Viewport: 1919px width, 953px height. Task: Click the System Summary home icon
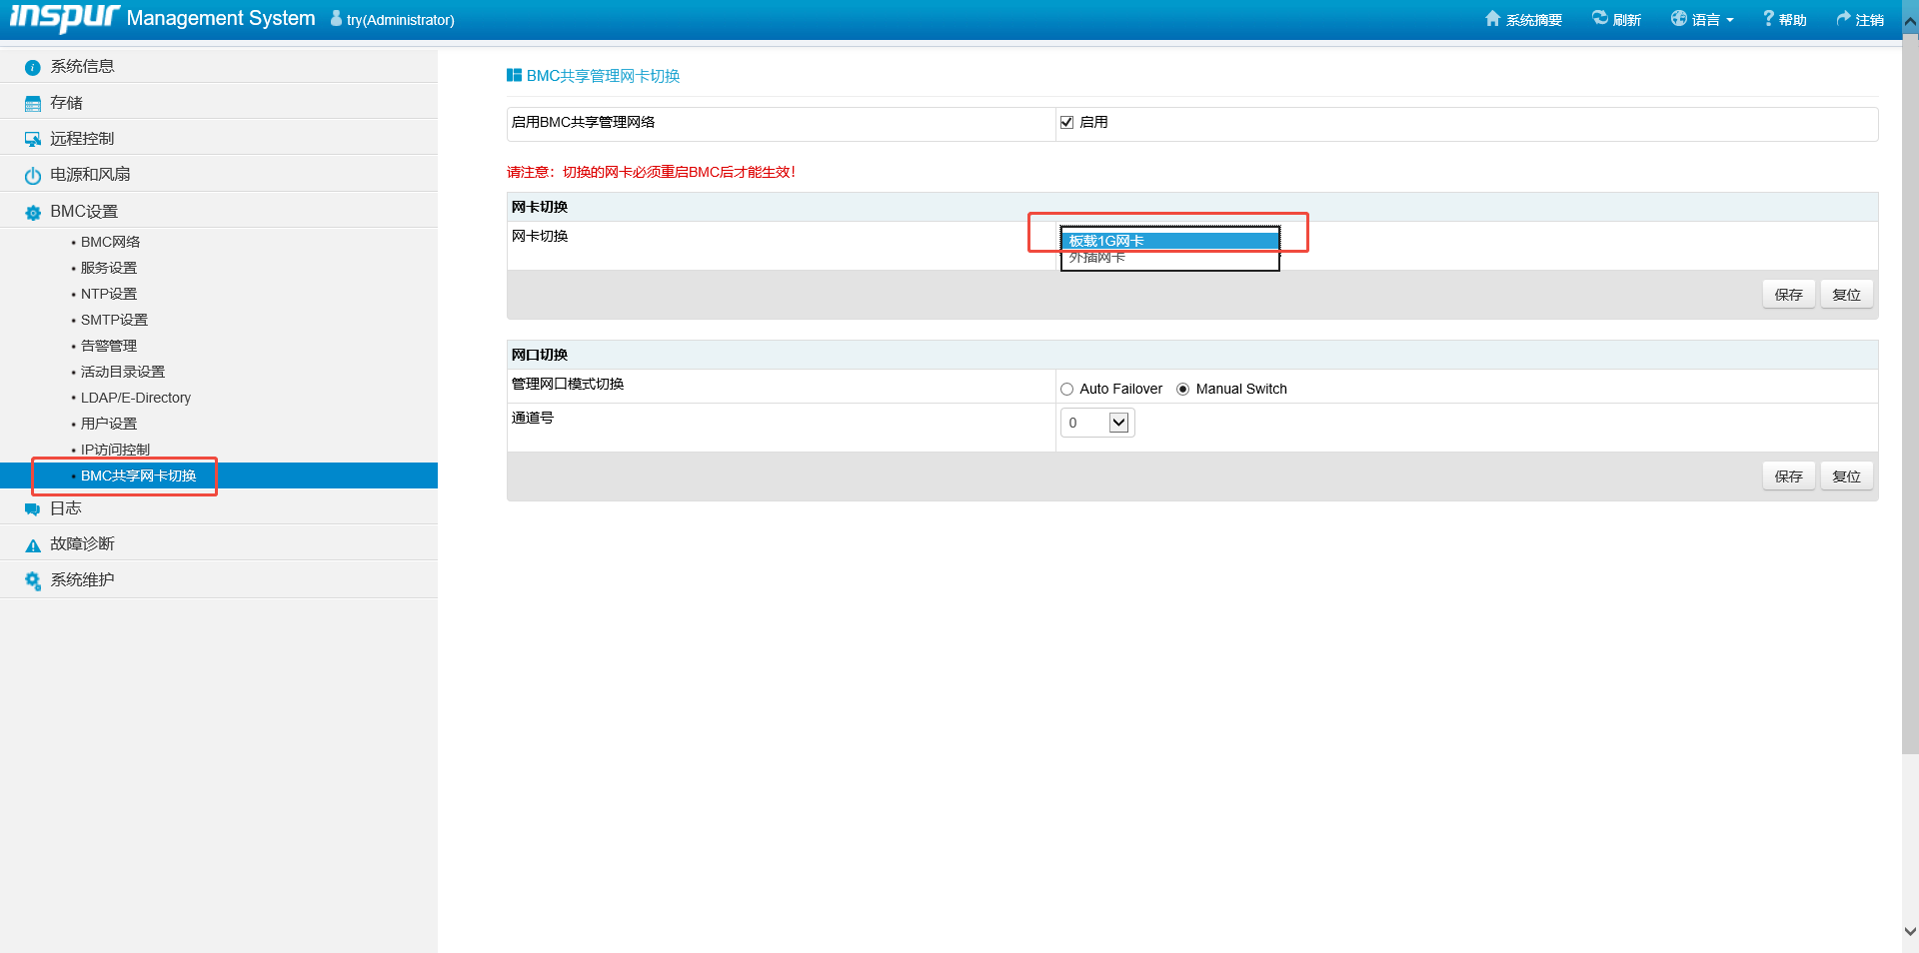coord(1492,19)
